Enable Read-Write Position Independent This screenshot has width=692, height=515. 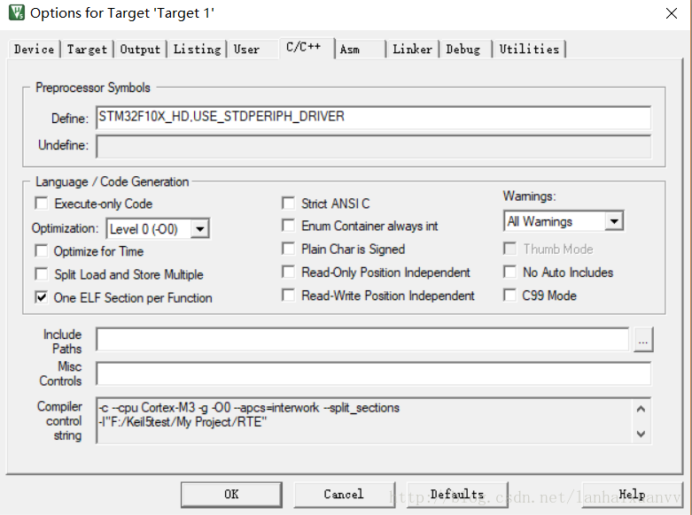tap(288, 295)
